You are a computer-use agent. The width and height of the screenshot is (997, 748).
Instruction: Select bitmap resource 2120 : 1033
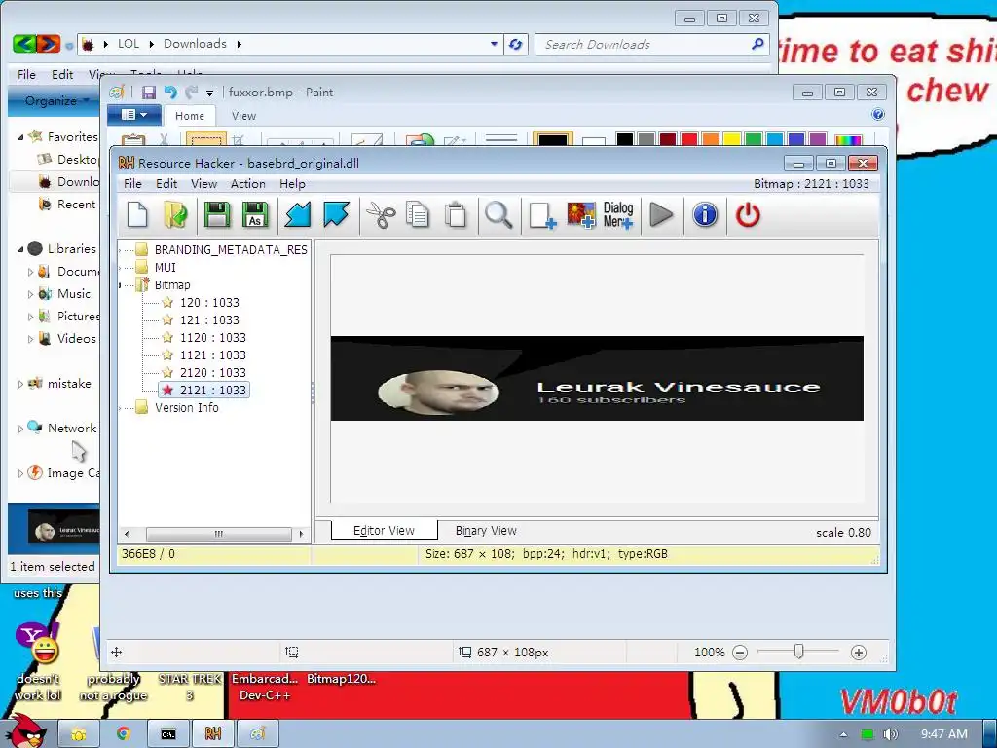tap(212, 373)
